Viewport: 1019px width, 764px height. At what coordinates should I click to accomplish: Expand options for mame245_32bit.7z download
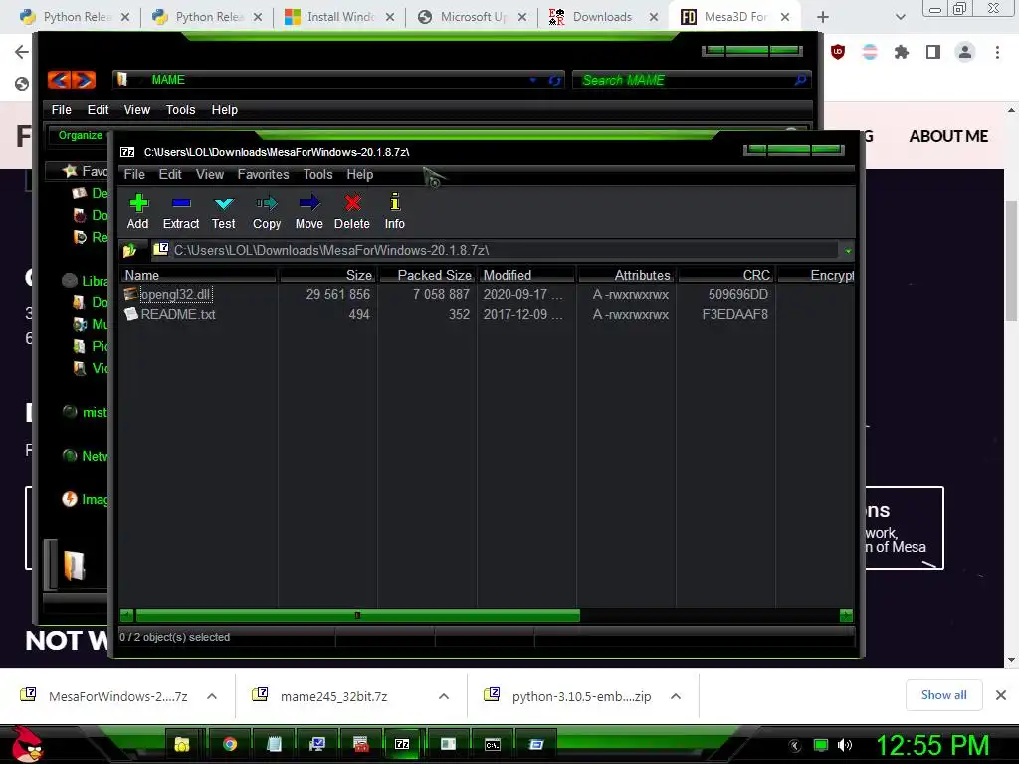(444, 696)
